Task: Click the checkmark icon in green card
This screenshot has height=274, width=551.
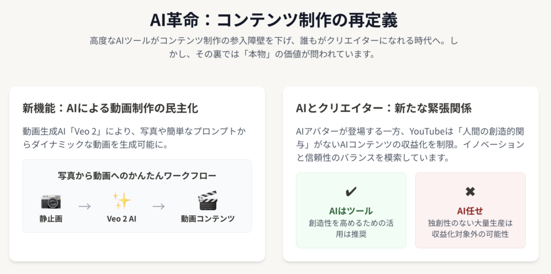Action: (x=351, y=192)
